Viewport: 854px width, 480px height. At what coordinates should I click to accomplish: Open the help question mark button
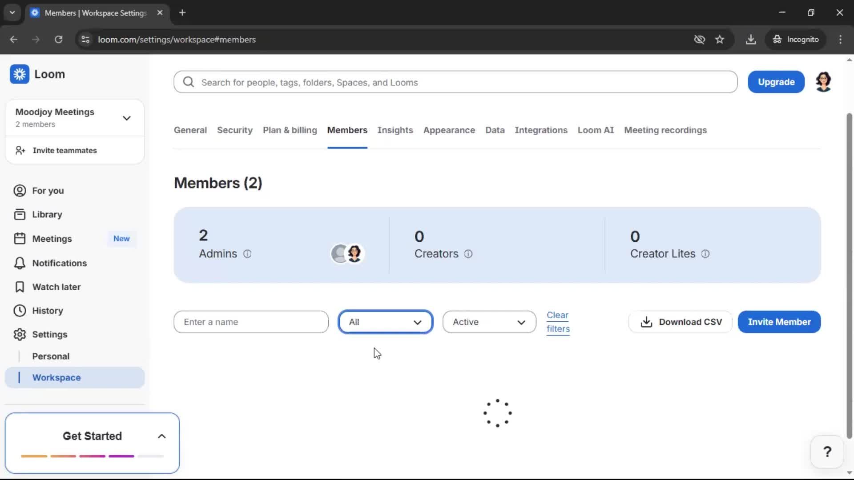click(x=827, y=452)
